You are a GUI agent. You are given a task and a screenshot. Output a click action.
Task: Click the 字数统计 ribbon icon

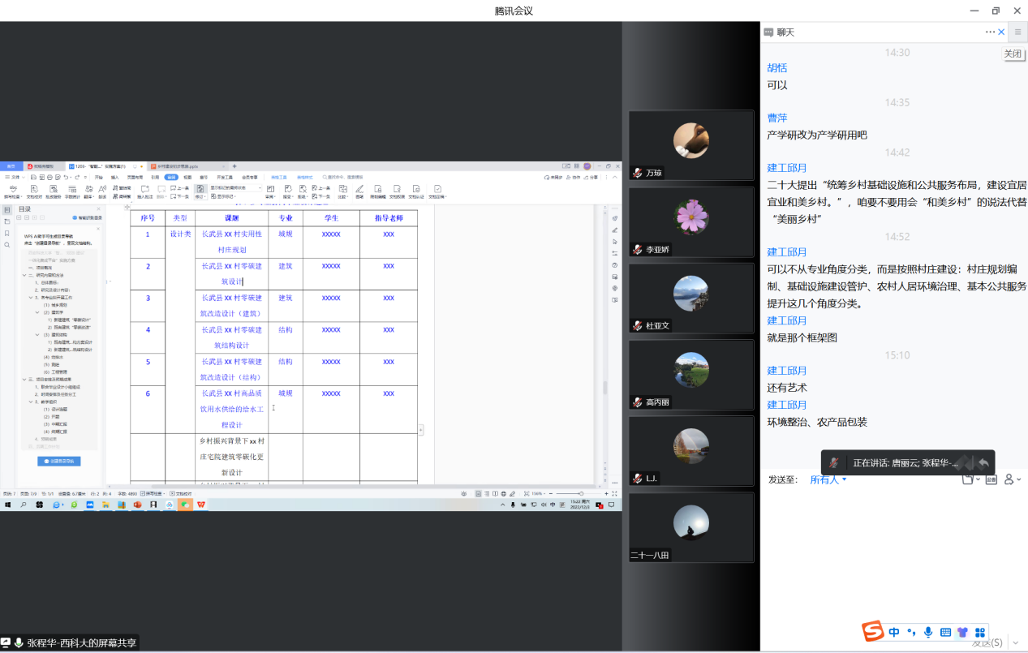click(72, 191)
